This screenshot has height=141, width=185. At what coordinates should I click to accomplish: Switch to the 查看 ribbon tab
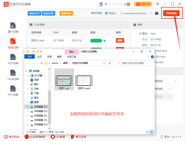pos(59,57)
